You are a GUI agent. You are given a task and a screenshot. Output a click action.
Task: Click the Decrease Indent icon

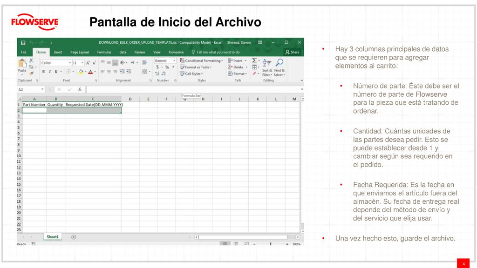(x=122, y=71)
